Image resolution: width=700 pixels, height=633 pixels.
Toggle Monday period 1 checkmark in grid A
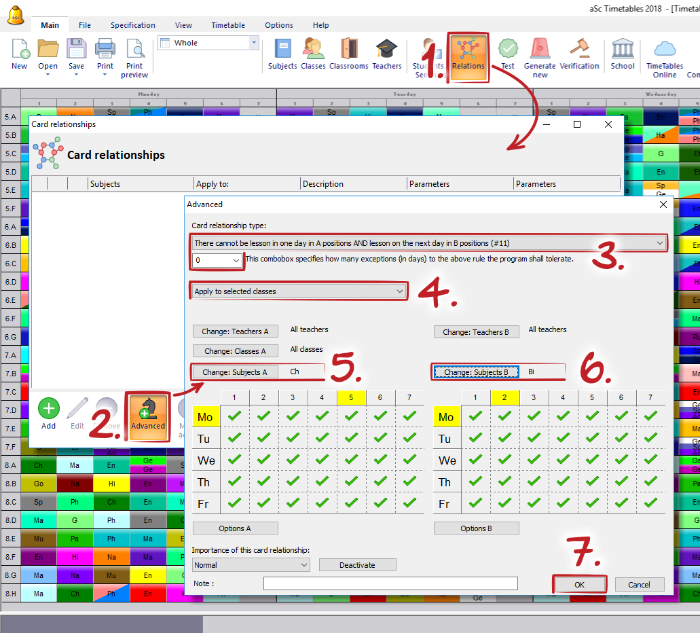coord(234,416)
